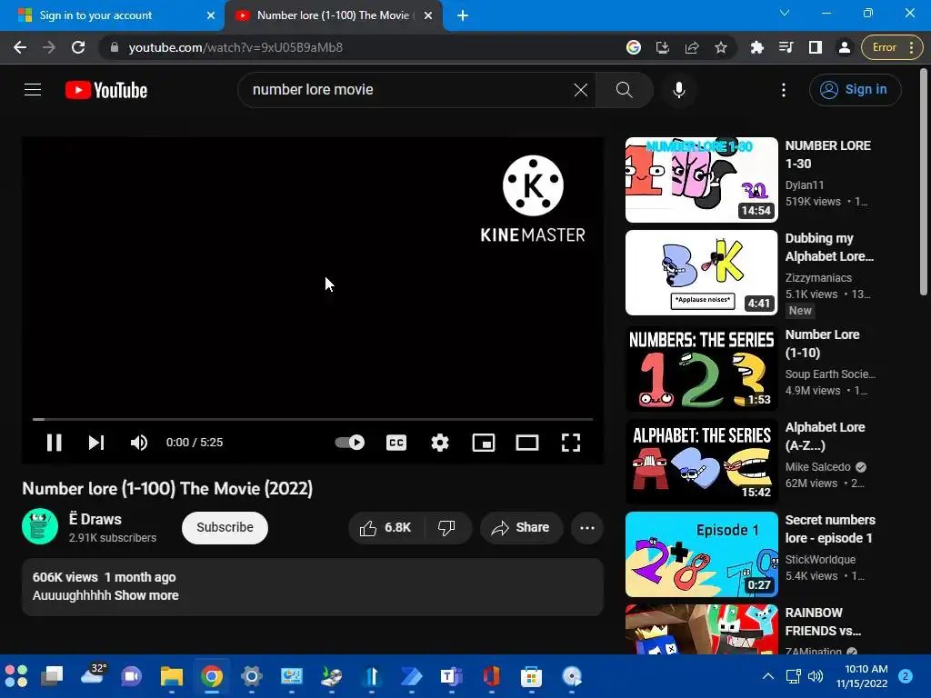Close the Sign in to your account tab
931x698 pixels.
[211, 15]
